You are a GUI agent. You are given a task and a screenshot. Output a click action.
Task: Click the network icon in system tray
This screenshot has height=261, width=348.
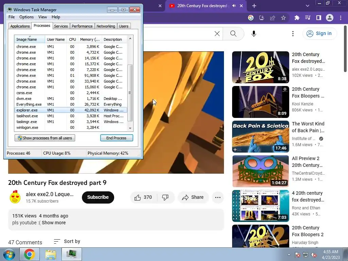pos(306,255)
